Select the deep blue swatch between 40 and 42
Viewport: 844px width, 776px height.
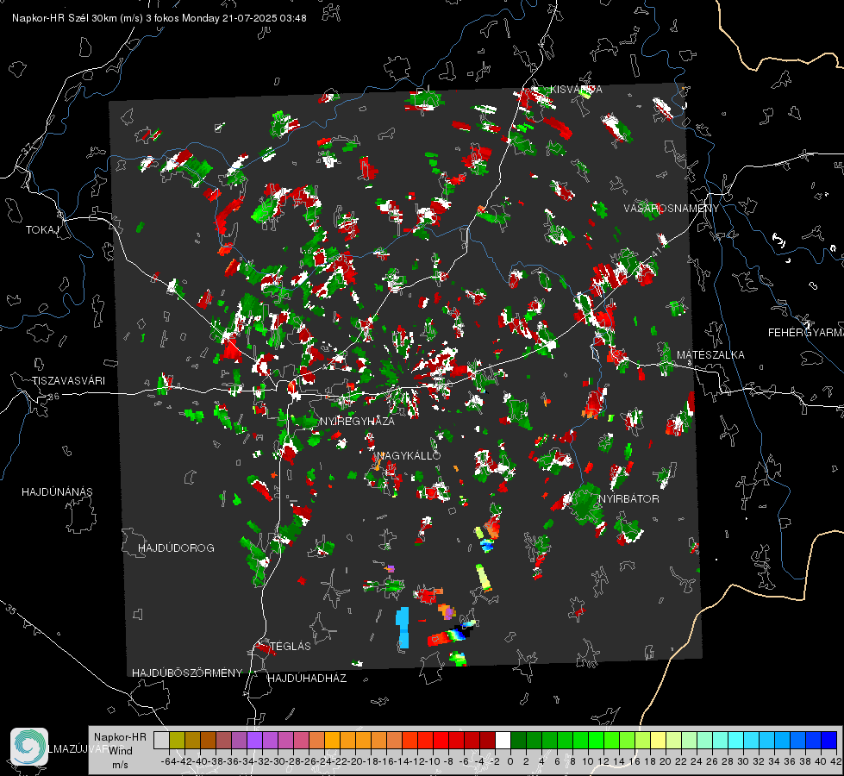pyautogui.click(x=829, y=741)
